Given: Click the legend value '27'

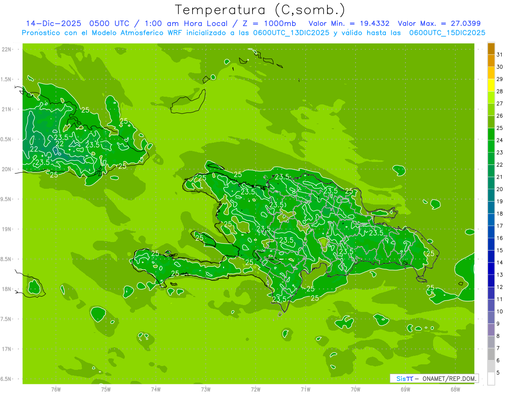Looking at the screenshot, I should (500, 104).
